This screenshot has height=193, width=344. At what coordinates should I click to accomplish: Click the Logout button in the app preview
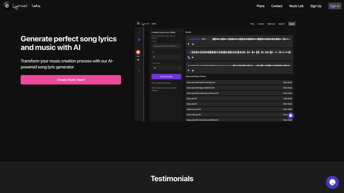click(292, 24)
